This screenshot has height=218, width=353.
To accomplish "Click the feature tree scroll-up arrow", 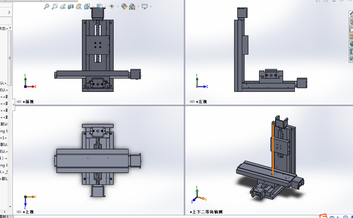I will tap(10, 28).
